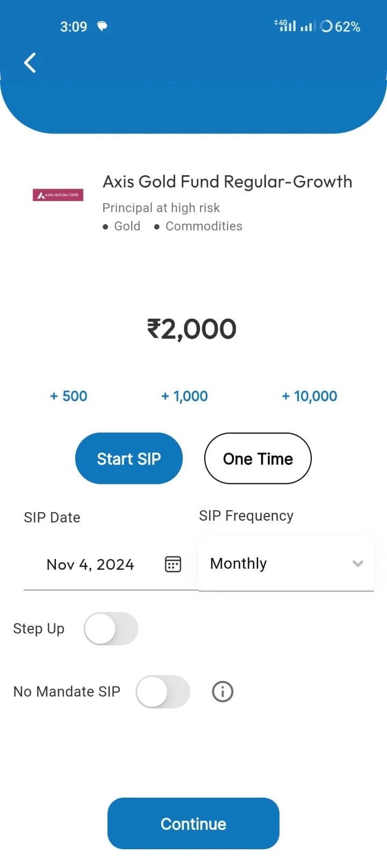Turn on No Mandate SIP switch
The image size is (387, 860).
(x=163, y=691)
